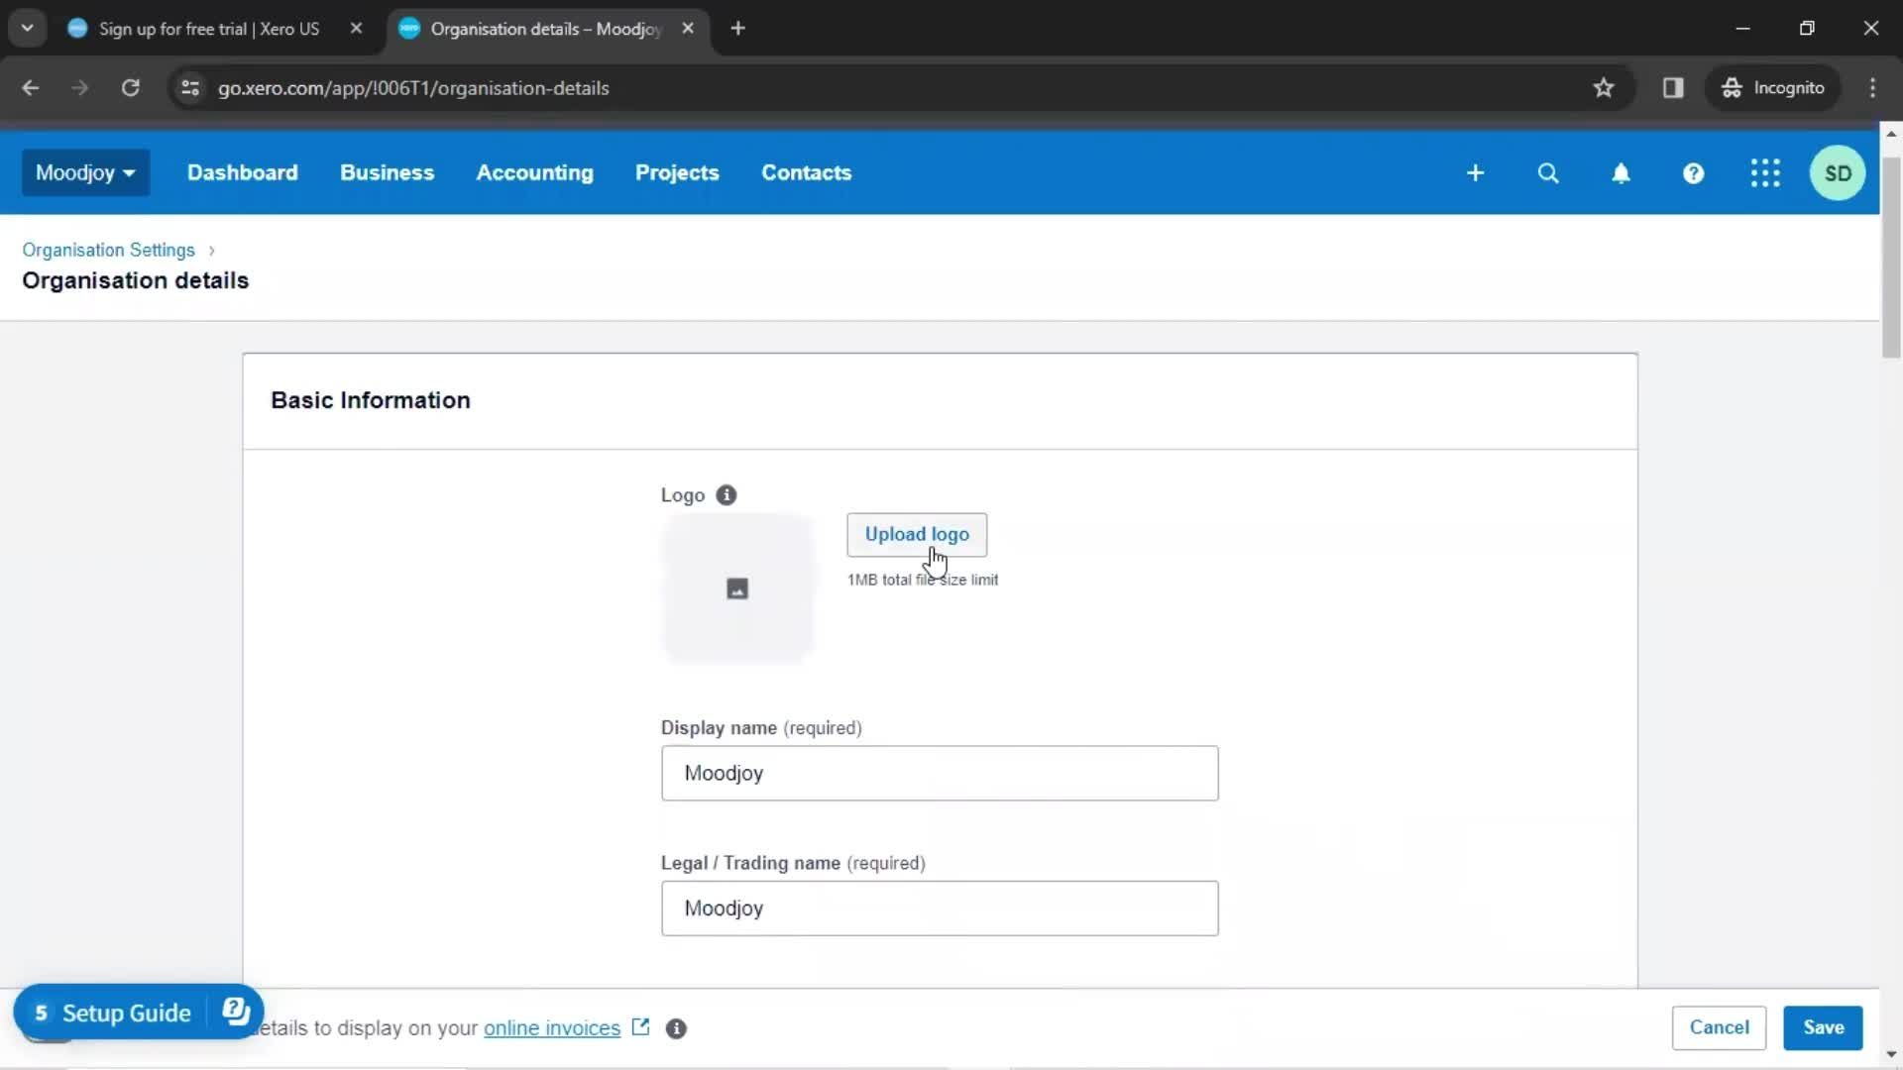Screen dimensions: 1903x1070
Task: Click the plus create-new icon in Xero header
Action: (x=1475, y=173)
